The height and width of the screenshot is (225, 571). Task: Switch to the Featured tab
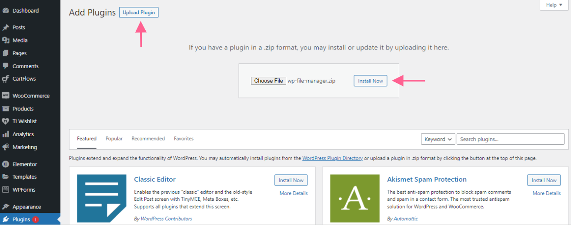click(x=87, y=139)
